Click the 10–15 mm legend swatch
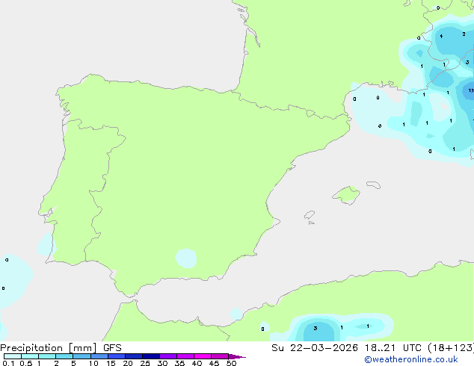The height and width of the screenshot is (366, 474). point(99,356)
